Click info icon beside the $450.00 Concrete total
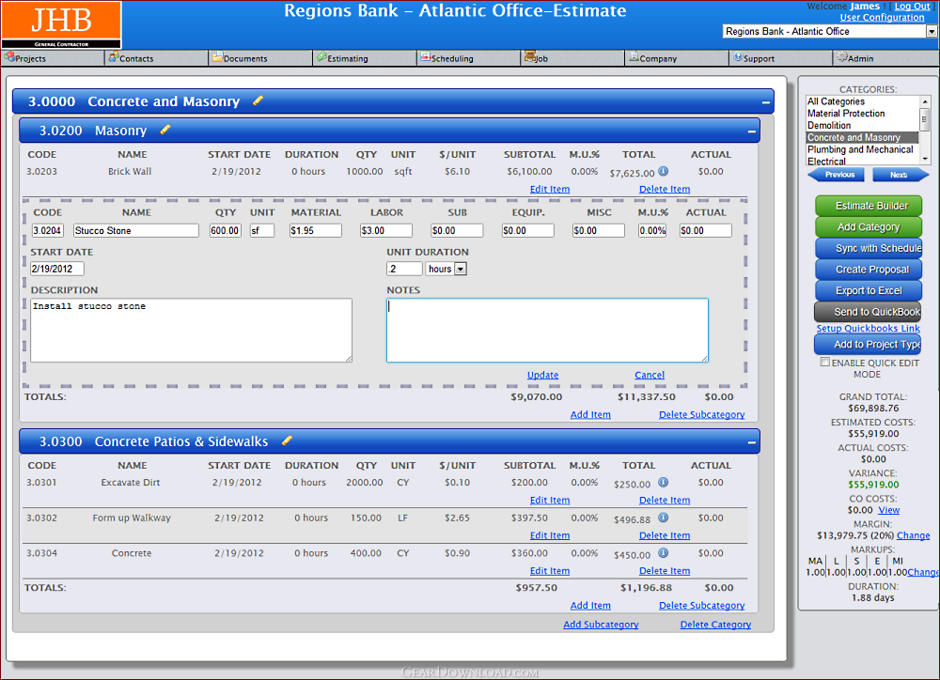The height and width of the screenshot is (680, 940). point(663,552)
